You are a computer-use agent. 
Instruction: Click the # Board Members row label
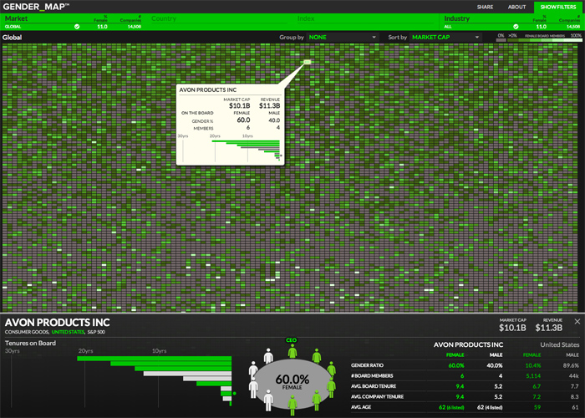point(372,376)
